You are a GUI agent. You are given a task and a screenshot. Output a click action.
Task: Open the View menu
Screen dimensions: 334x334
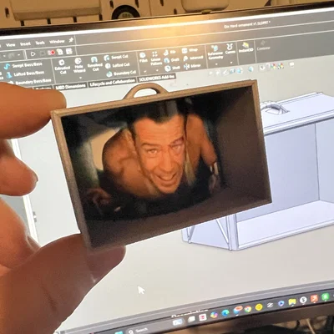coord(10,44)
